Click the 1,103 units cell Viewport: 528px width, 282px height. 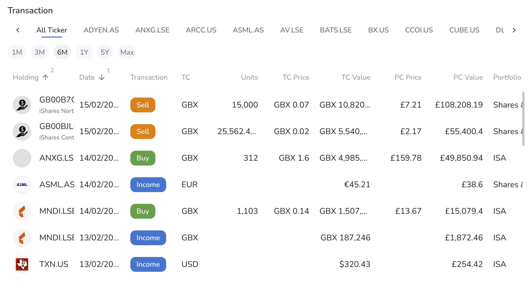click(247, 211)
